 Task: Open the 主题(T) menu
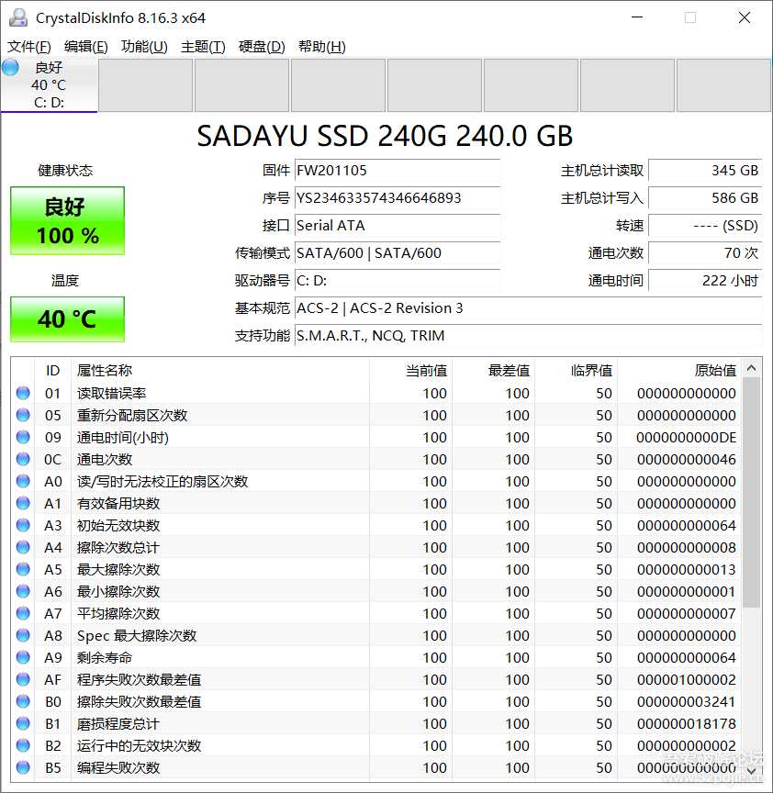tap(203, 47)
